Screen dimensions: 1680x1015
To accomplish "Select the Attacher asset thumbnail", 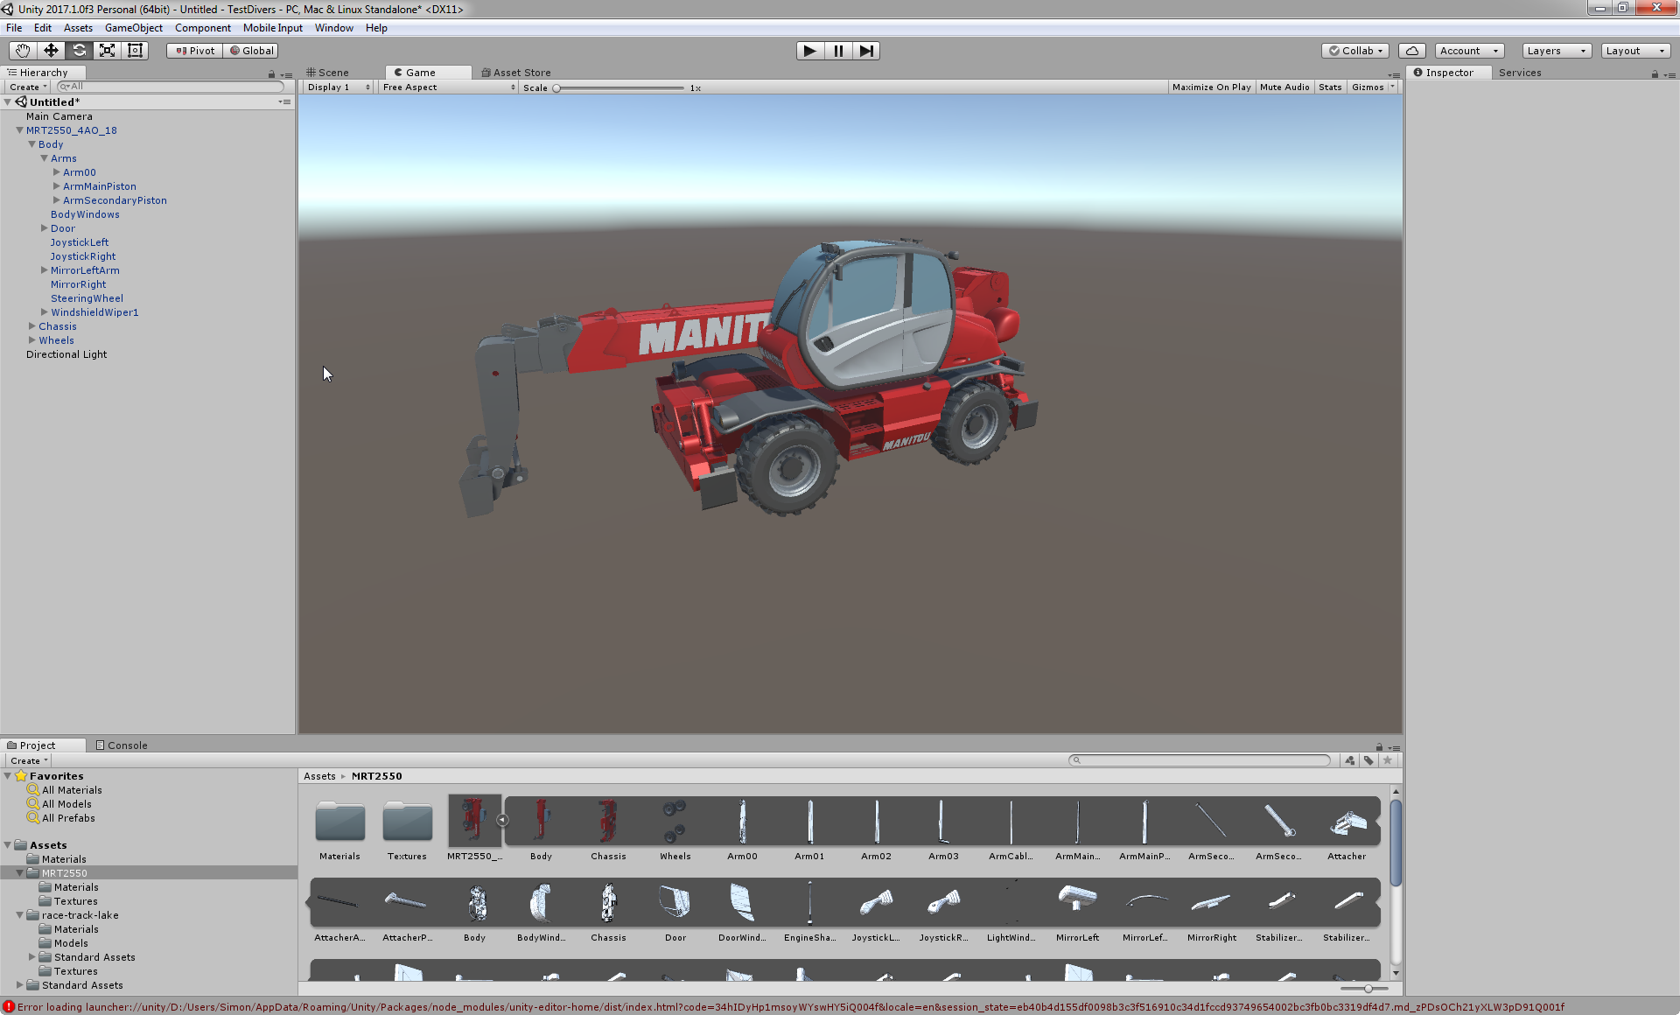I will (x=1347, y=821).
